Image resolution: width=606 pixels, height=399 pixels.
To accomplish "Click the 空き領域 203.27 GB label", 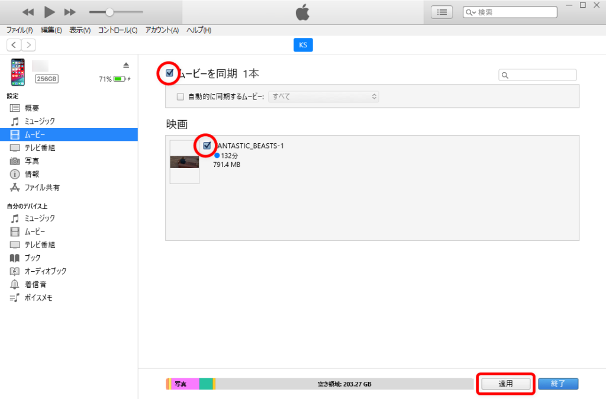I will click(344, 384).
